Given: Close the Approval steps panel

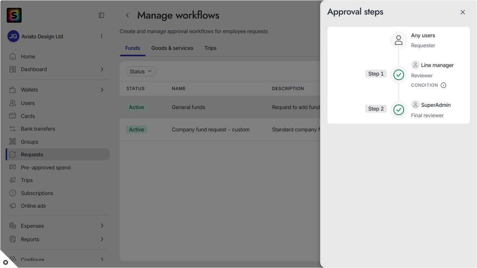Looking at the screenshot, I should click(463, 12).
